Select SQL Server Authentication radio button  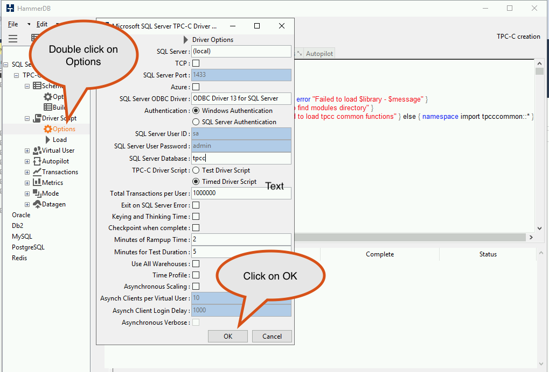[x=196, y=122]
